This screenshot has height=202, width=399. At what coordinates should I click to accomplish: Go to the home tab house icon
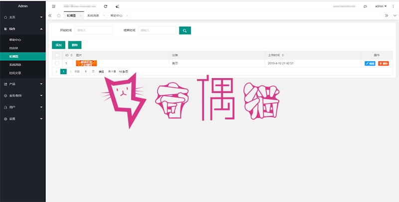click(x=59, y=15)
